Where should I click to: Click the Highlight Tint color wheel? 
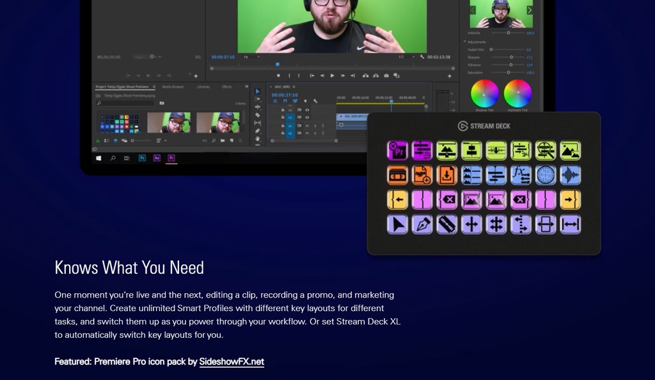(517, 93)
